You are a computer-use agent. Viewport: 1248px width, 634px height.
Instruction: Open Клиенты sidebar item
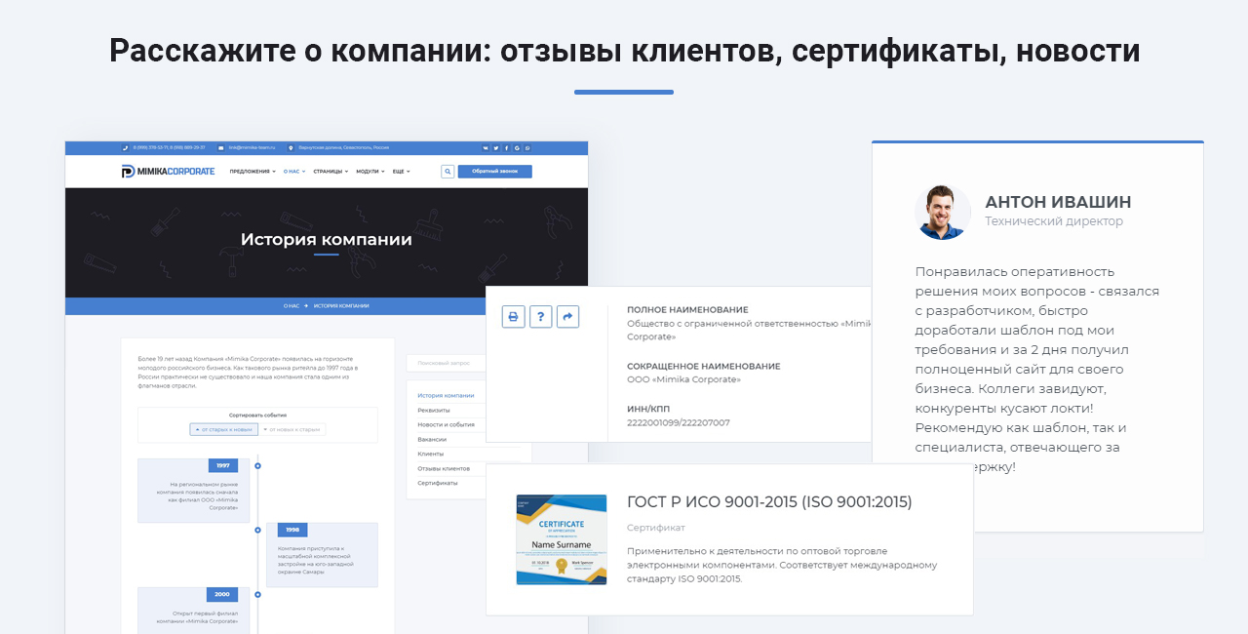point(431,454)
